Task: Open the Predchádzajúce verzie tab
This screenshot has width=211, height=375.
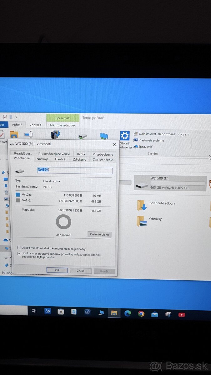Action: 54,154
